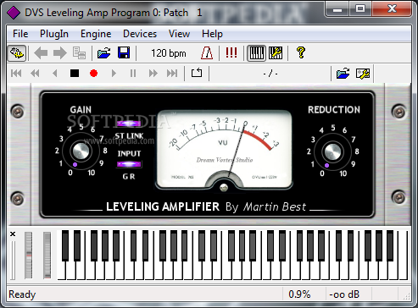Image resolution: width=418 pixels, height=308 pixels.
Task: Toggle the keyboard bar display icon
Action: (x=256, y=52)
